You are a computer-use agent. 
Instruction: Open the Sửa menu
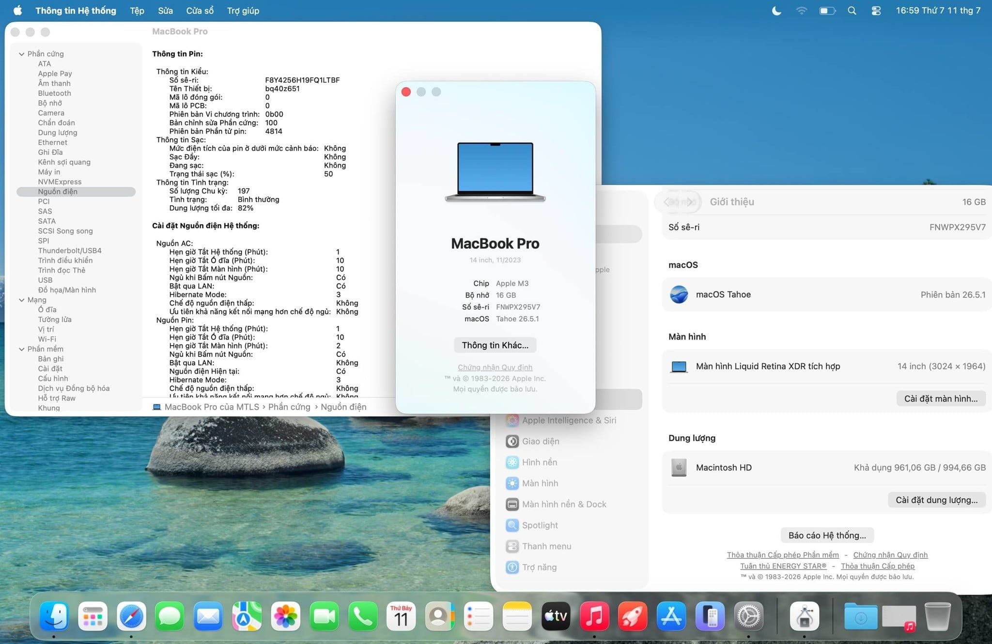click(165, 11)
